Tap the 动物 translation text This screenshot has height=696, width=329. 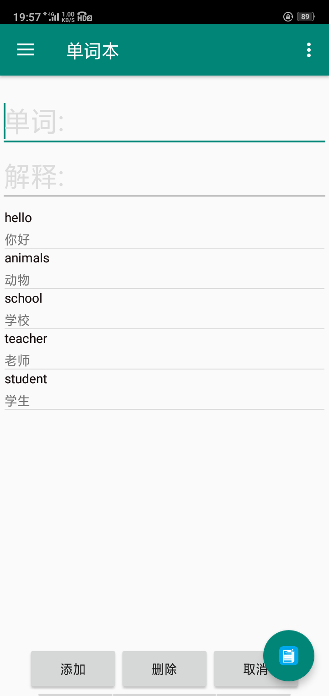[x=17, y=280]
